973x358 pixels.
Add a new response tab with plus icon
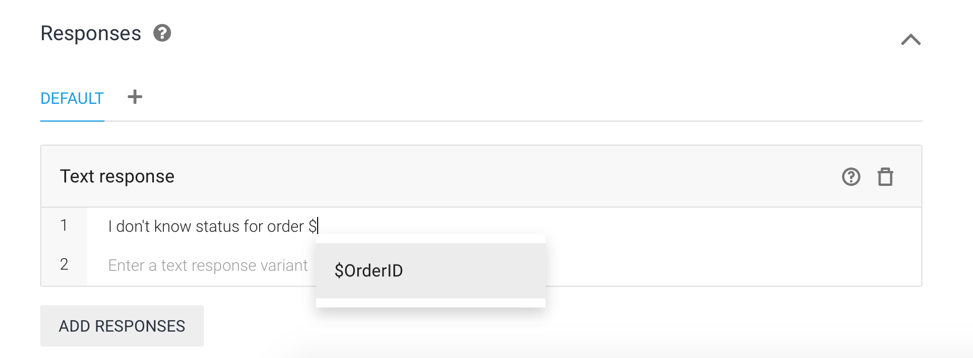pyautogui.click(x=135, y=97)
